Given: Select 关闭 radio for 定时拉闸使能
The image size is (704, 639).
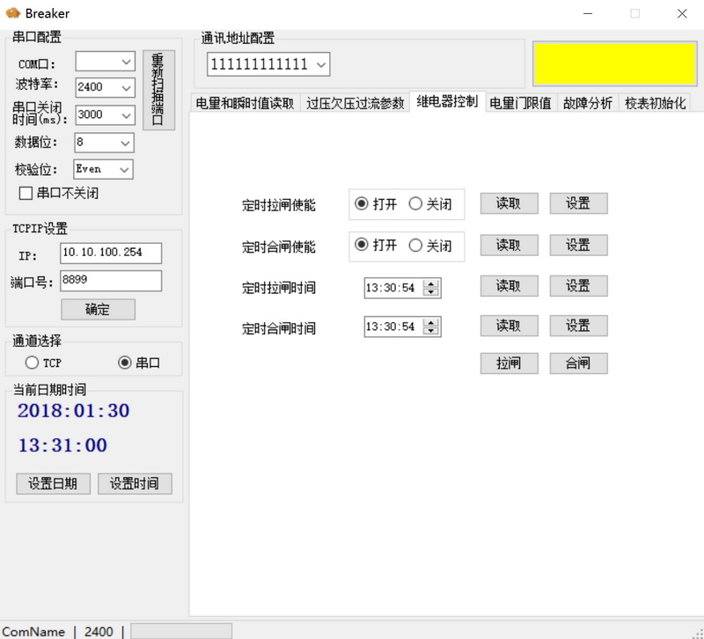Looking at the screenshot, I should tap(416, 203).
